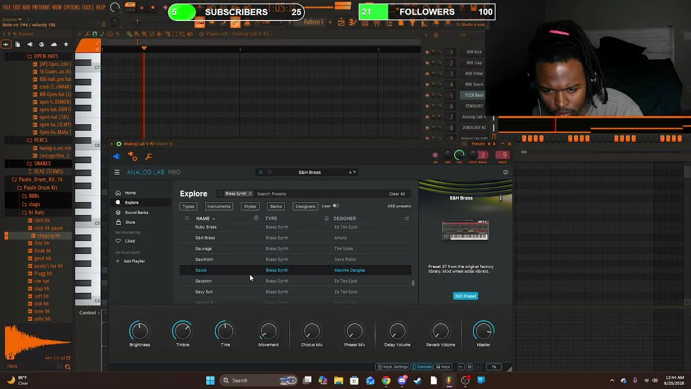Clear the current preset with the X icon
Image resolution: width=691 pixels, height=389 pixels.
pos(260,172)
